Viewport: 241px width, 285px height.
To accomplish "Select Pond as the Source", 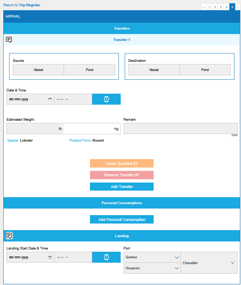I will click(x=90, y=70).
